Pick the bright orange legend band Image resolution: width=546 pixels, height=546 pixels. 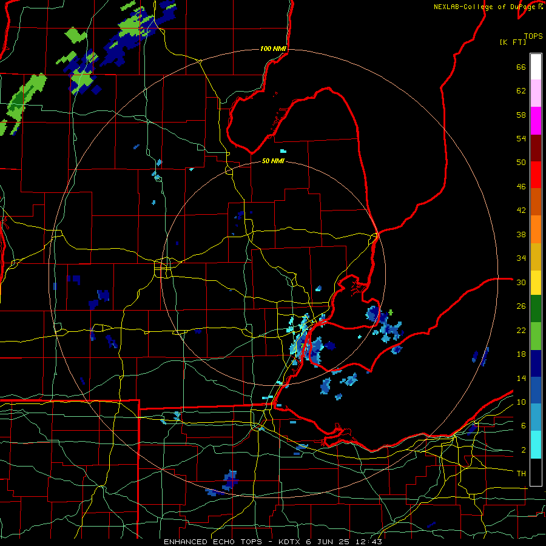(x=536, y=229)
